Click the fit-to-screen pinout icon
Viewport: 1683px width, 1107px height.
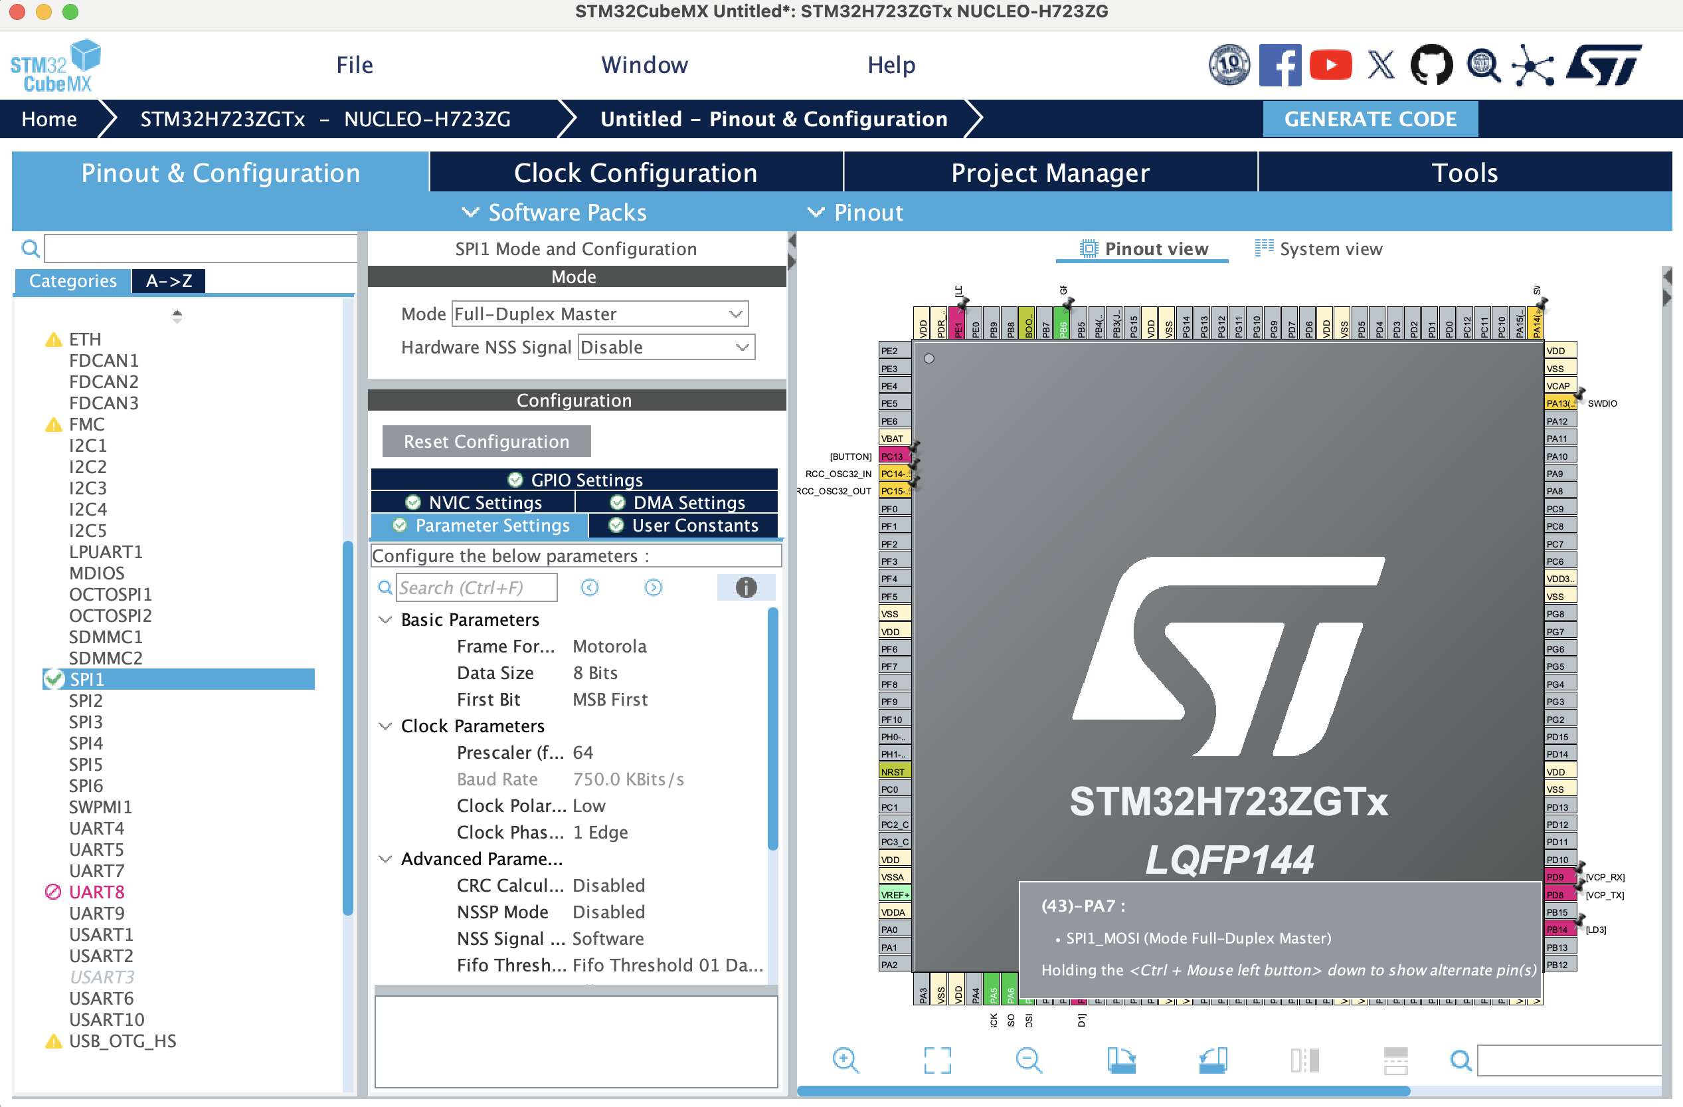tap(937, 1060)
